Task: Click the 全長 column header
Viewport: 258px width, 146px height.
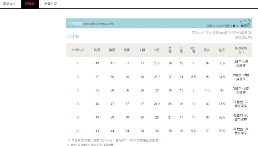Action: [x=222, y=50]
